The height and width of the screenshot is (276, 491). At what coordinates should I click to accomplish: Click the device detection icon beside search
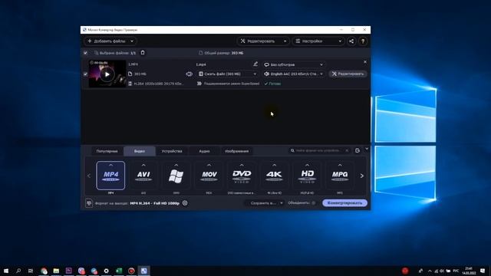pyautogui.click(x=358, y=150)
